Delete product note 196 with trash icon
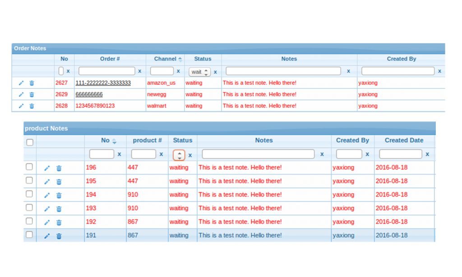The width and height of the screenshot is (462, 277). [59, 168]
